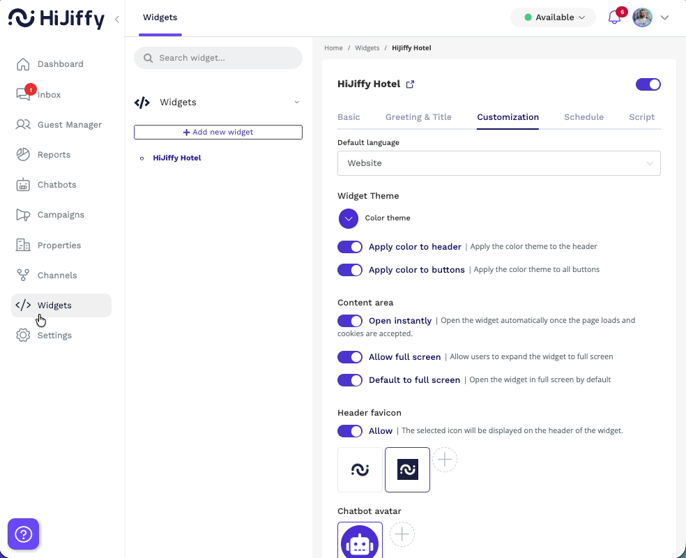Click the help question mark button
Image resolution: width=686 pixels, height=558 pixels.
point(24,534)
